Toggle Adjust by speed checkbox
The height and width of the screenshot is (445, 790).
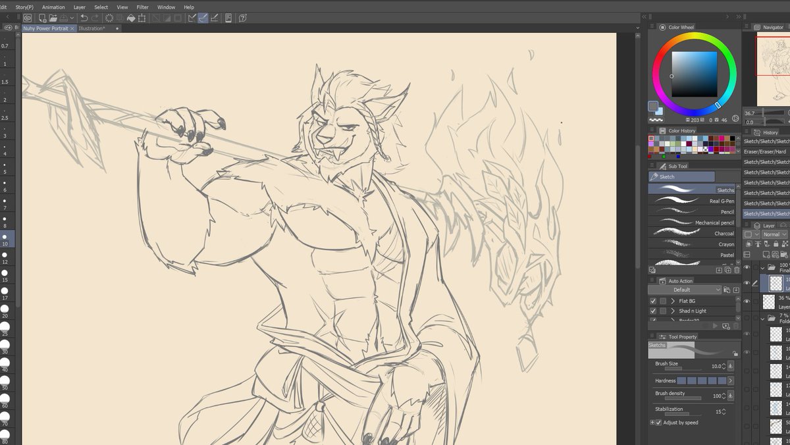(658, 423)
